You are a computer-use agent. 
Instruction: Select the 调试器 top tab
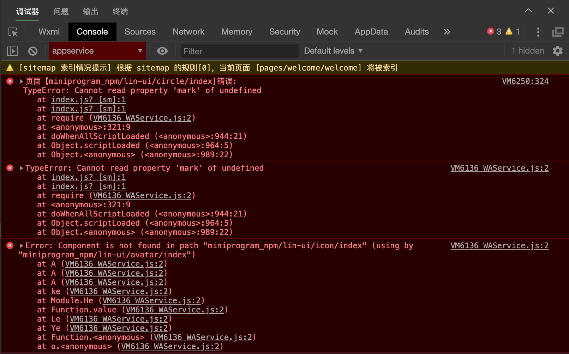[28, 11]
